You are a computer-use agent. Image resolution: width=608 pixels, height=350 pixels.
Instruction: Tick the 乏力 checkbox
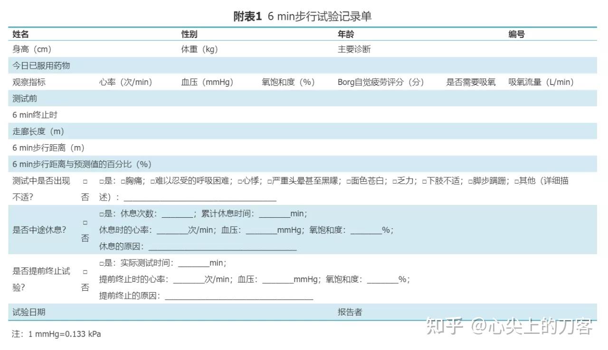(x=394, y=181)
